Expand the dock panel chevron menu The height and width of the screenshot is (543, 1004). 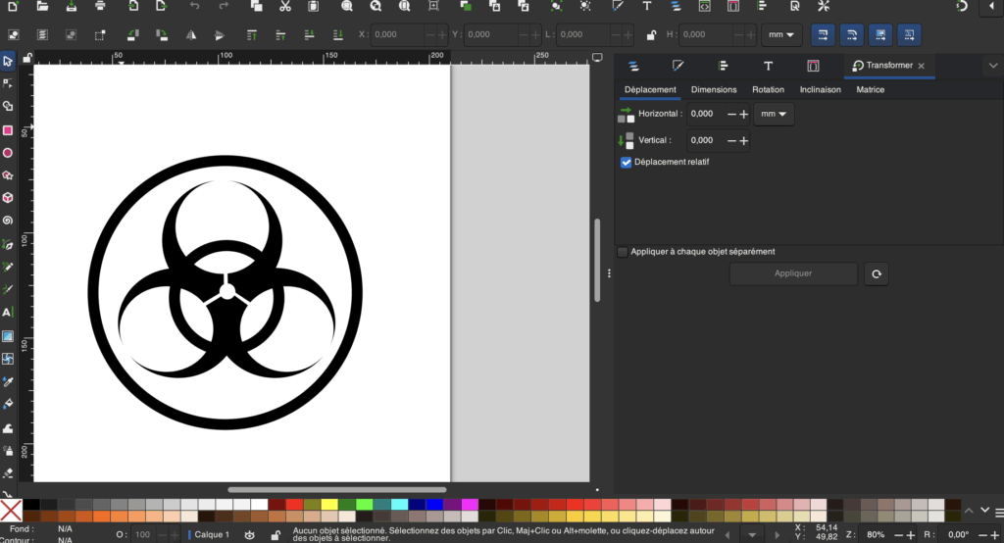pyautogui.click(x=992, y=66)
